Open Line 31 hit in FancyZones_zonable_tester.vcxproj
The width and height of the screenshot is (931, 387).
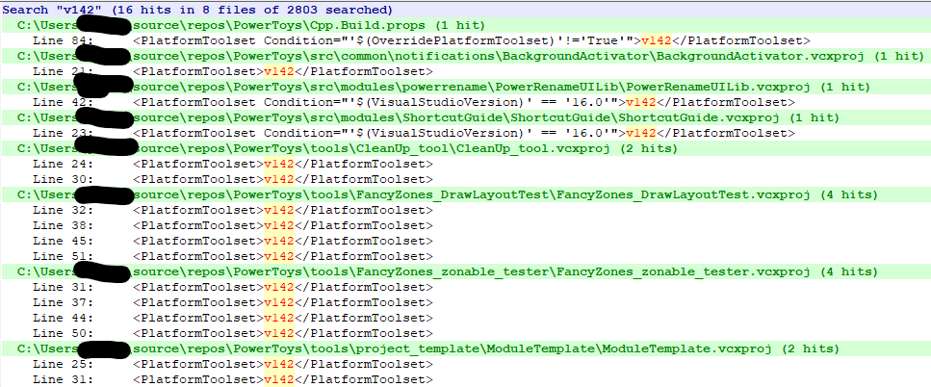pos(466,287)
